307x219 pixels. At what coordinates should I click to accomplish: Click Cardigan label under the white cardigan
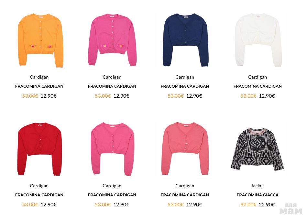click(x=258, y=77)
